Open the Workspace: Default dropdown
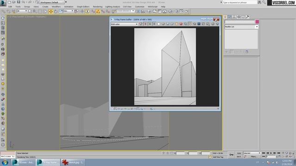 point(52,2)
